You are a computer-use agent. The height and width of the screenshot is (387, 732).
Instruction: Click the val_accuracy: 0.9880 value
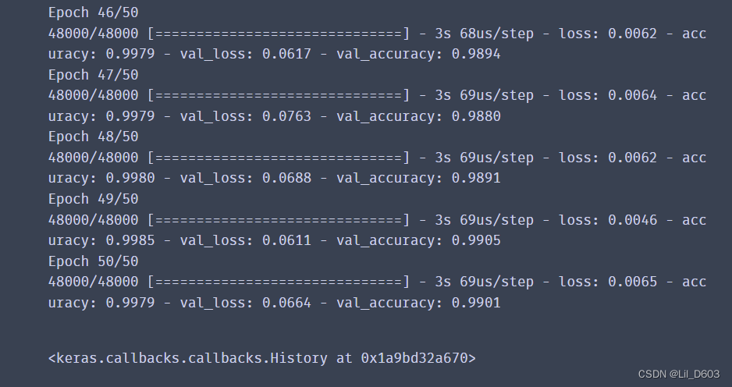[x=418, y=116]
